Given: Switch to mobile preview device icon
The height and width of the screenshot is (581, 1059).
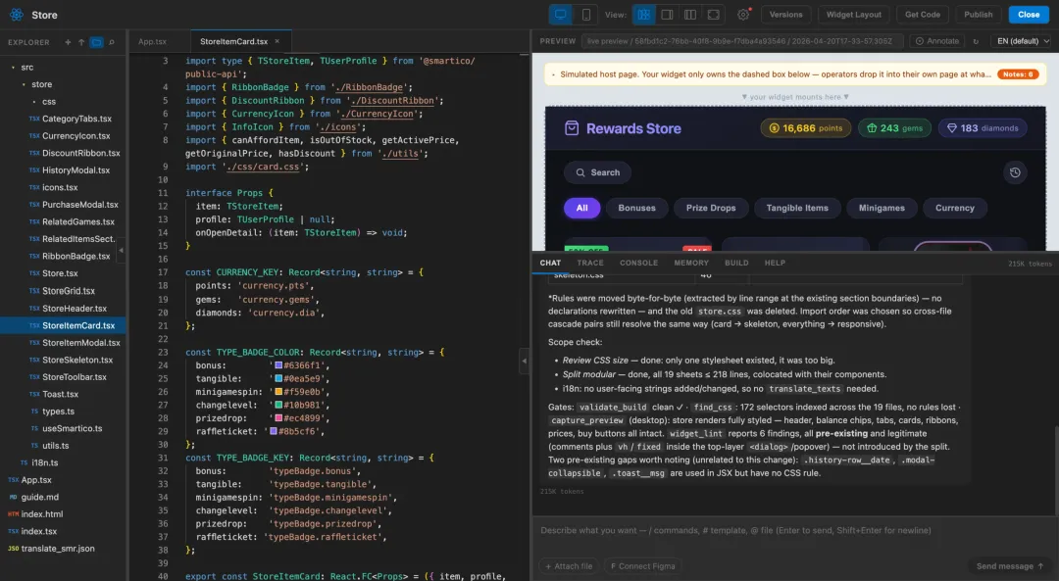Looking at the screenshot, I should (585, 14).
